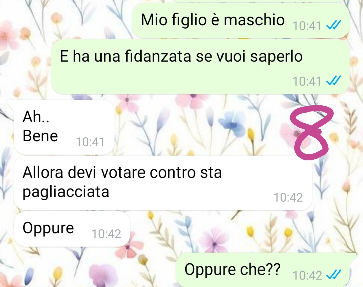Select the 'Allora devi votare contro sta pagliacciata' message
The height and width of the screenshot is (287, 363).
[x=163, y=183]
